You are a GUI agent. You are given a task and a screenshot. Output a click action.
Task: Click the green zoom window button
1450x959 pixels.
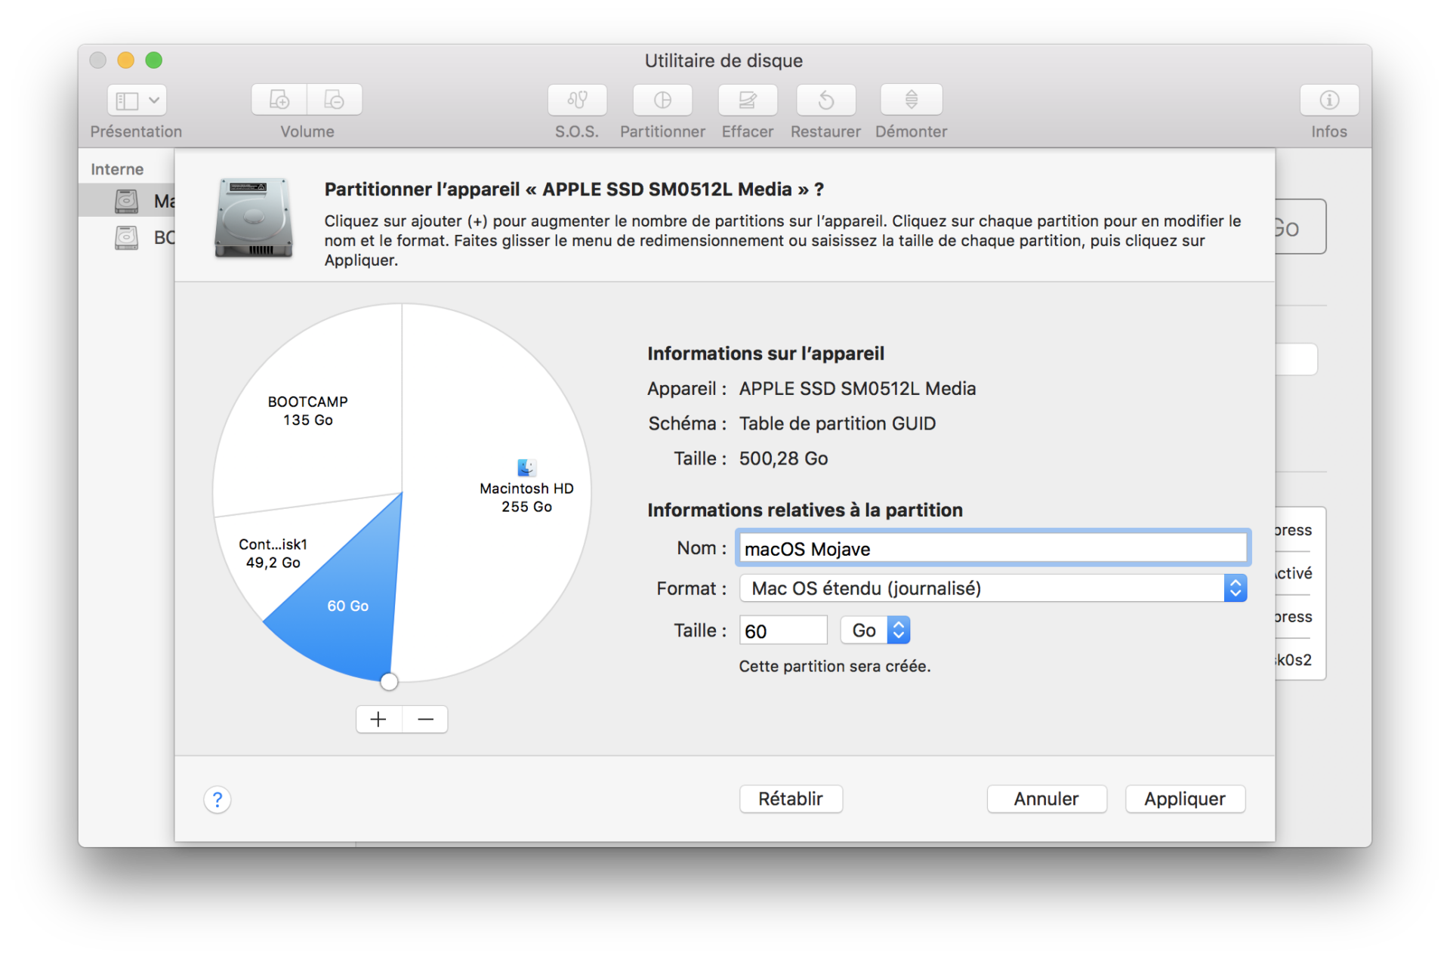(154, 60)
